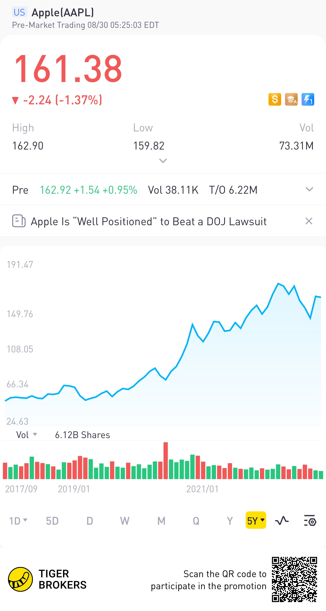Open the 1D timeframe dropdown
Image resolution: width=326 pixels, height=611 pixels.
click(x=18, y=521)
